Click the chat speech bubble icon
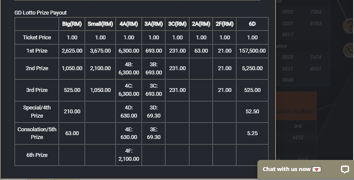354x180 pixels. 345,169
